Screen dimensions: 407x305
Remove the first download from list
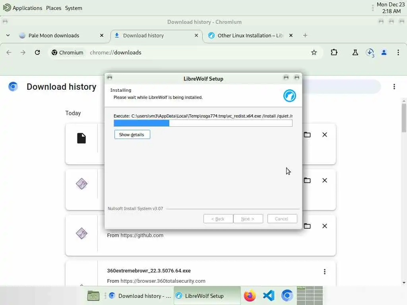[324, 135]
